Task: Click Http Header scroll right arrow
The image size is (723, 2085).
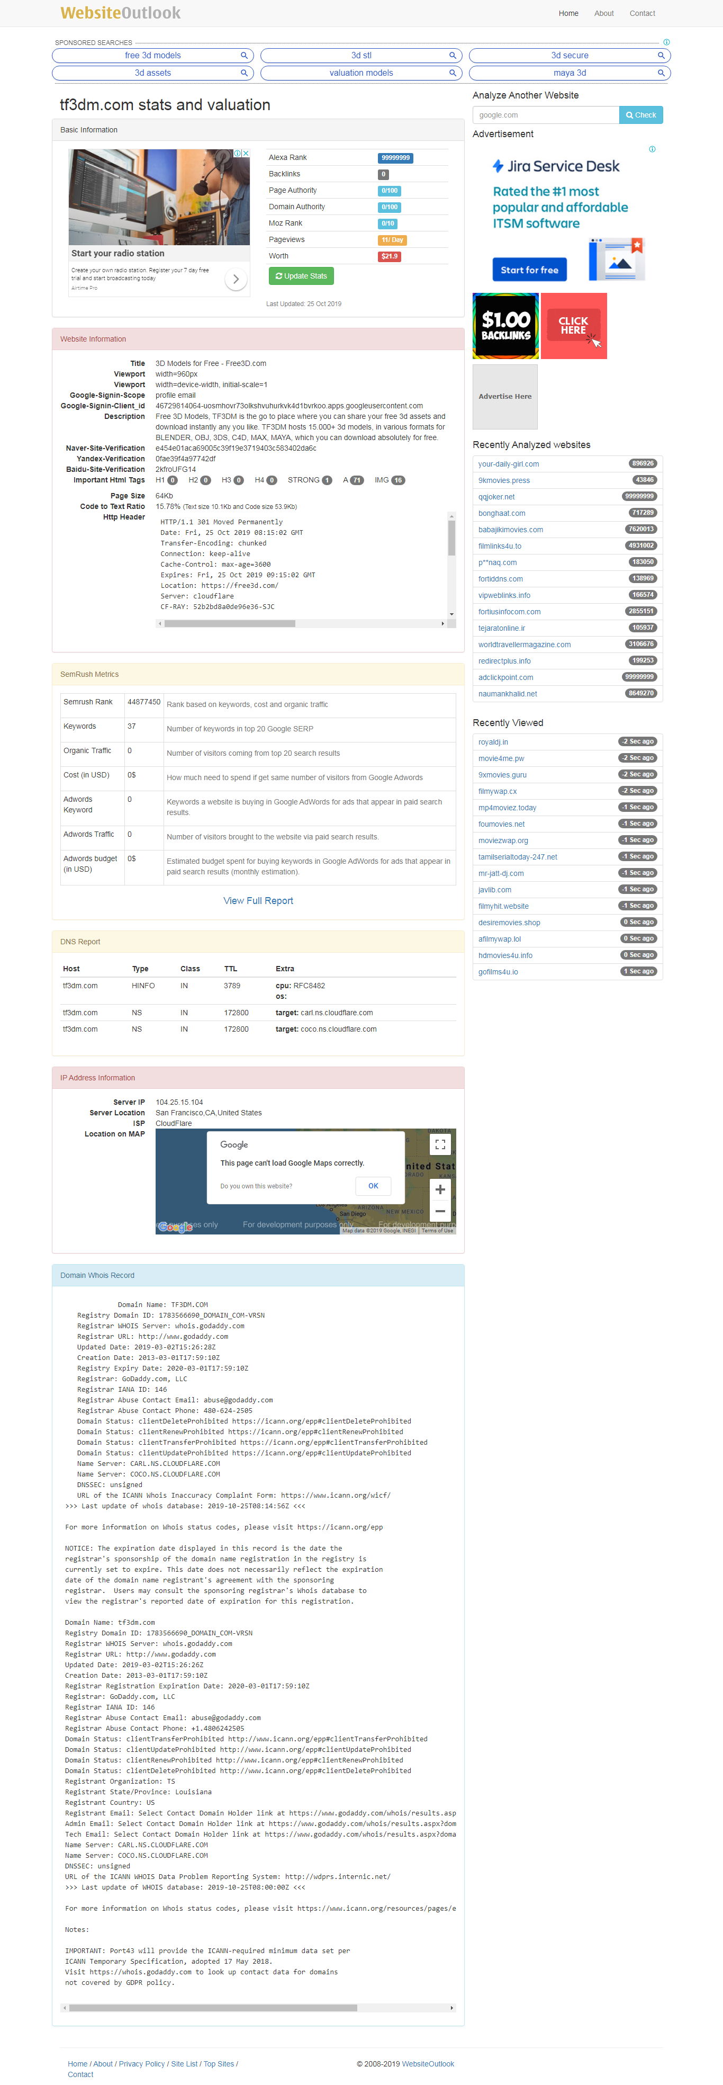Action: point(442,623)
